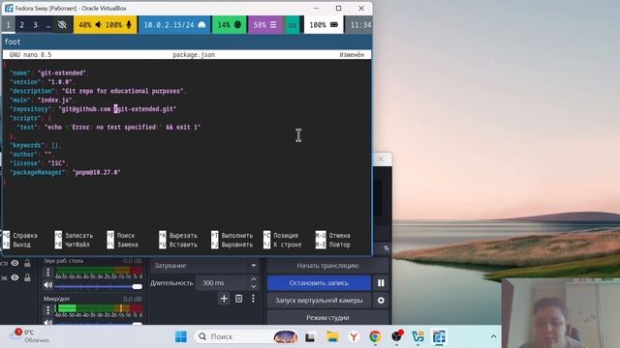
Task: Pause the OBS recording
Action: click(381, 283)
